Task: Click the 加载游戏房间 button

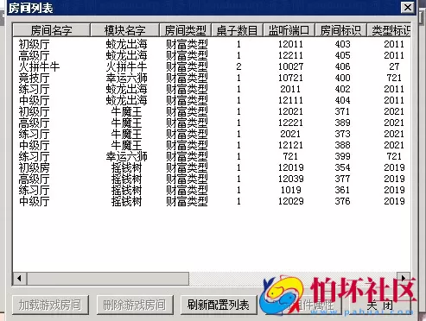Action: (50, 305)
